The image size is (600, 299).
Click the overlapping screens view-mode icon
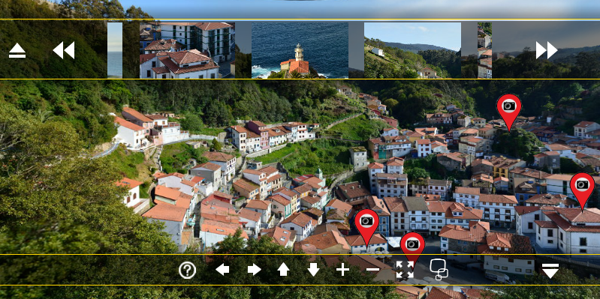tap(439, 269)
